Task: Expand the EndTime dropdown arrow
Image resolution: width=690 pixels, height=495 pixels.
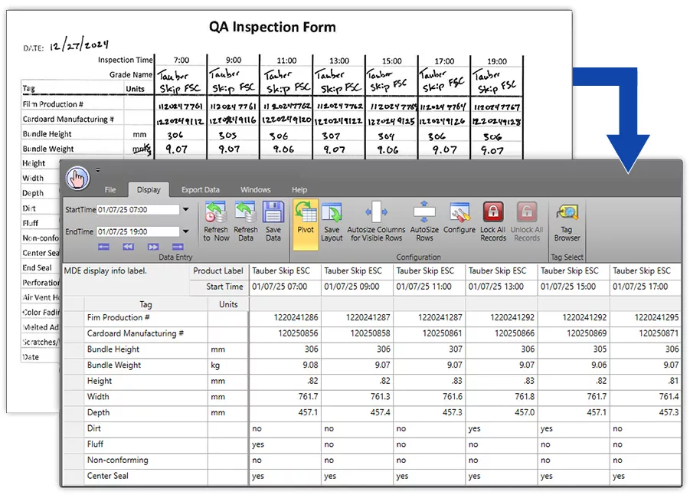Action: [185, 231]
